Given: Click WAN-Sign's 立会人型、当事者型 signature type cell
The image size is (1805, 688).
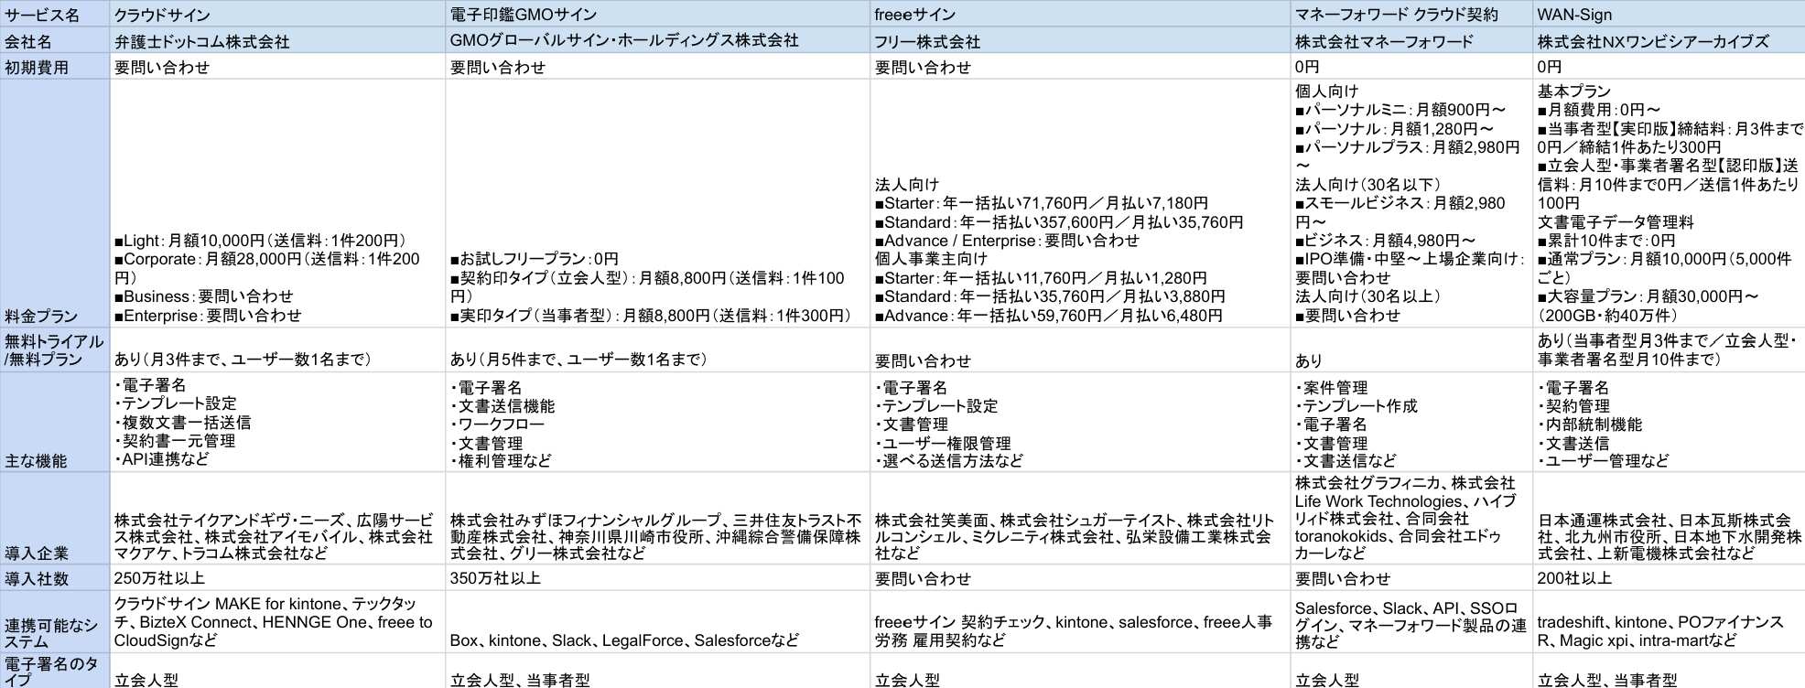Looking at the screenshot, I should 1669,671.
